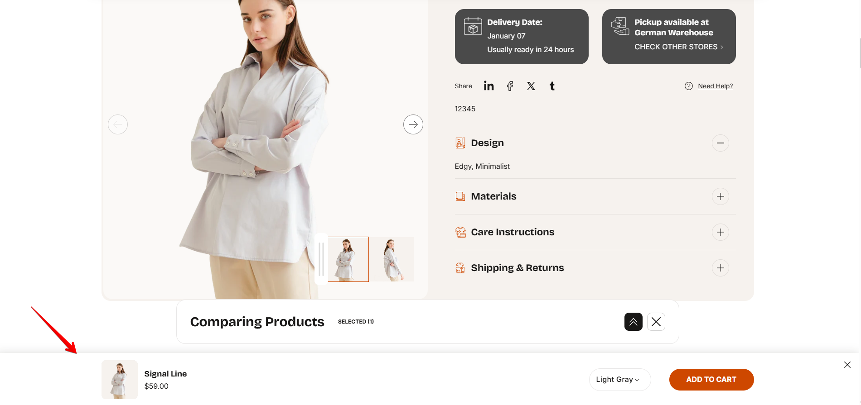Viewport: 861px width, 405px height.
Task: Close the Comparing Products bar
Action: (x=656, y=322)
